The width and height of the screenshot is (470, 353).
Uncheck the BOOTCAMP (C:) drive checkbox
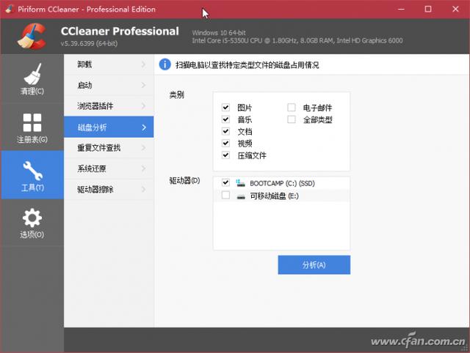pyautogui.click(x=225, y=182)
